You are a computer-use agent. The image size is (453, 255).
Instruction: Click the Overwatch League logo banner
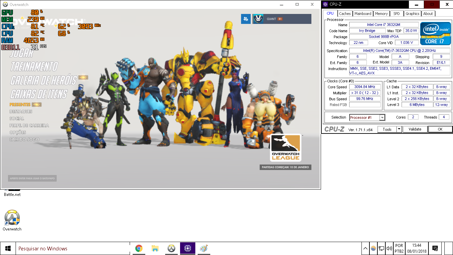click(286, 148)
